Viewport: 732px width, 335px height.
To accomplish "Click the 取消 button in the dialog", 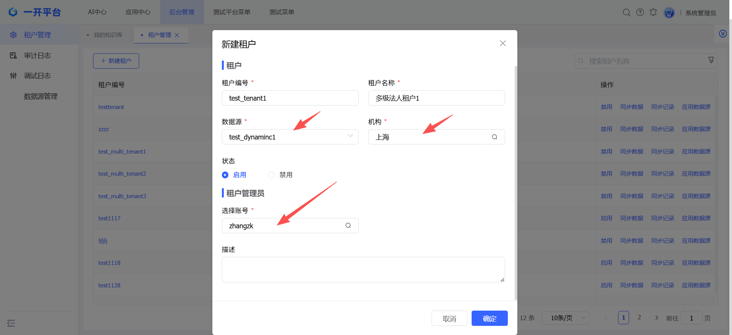I will click(x=449, y=318).
